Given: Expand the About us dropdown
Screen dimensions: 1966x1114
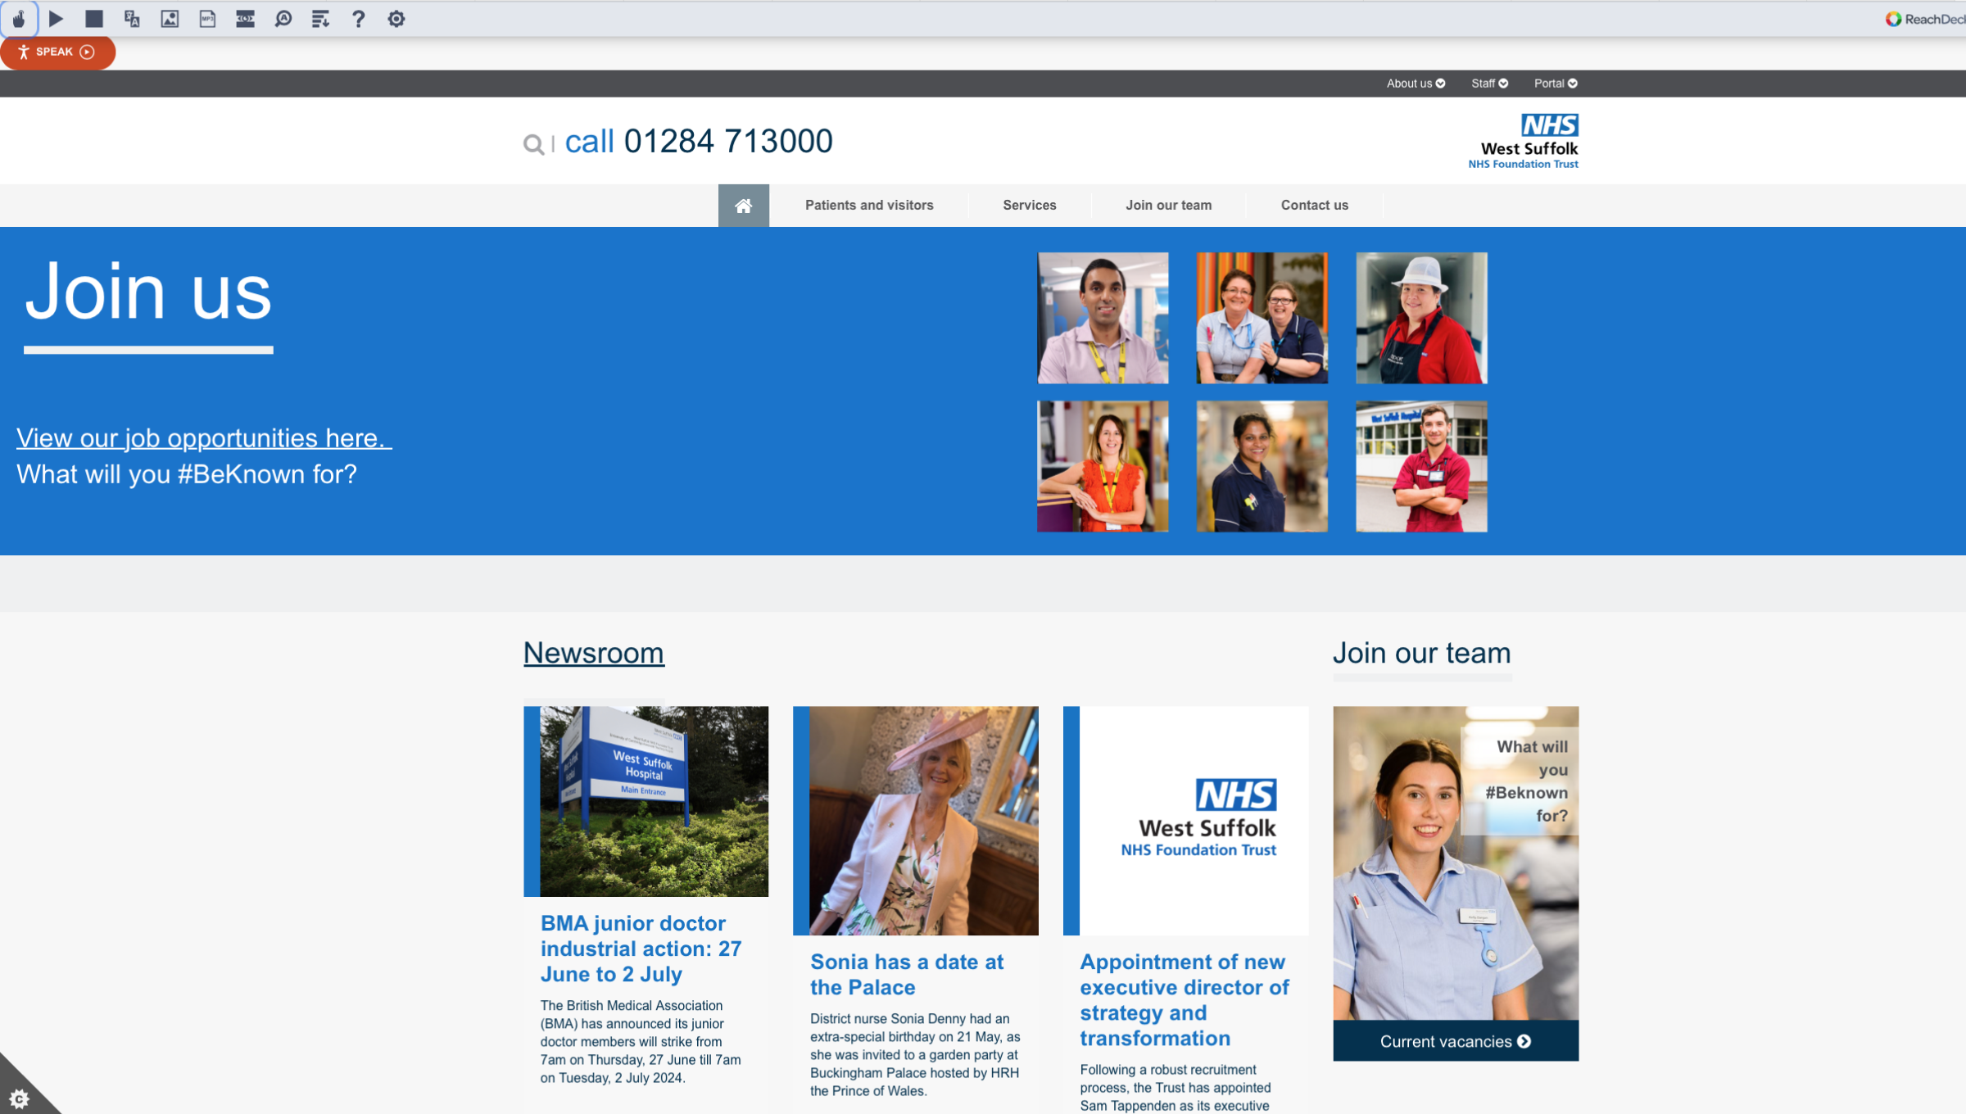Looking at the screenshot, I should [1414, 83].
